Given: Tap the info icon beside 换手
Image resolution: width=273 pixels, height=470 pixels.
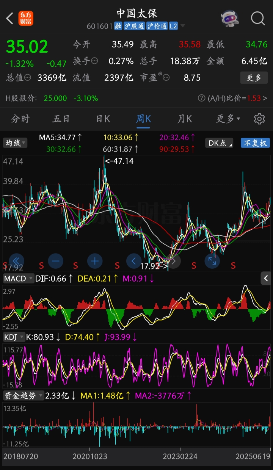Looking at the screenshot, I should (x=95, y=61).
